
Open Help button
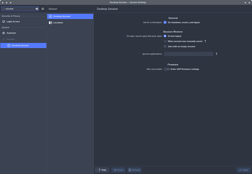click(102, 170)
